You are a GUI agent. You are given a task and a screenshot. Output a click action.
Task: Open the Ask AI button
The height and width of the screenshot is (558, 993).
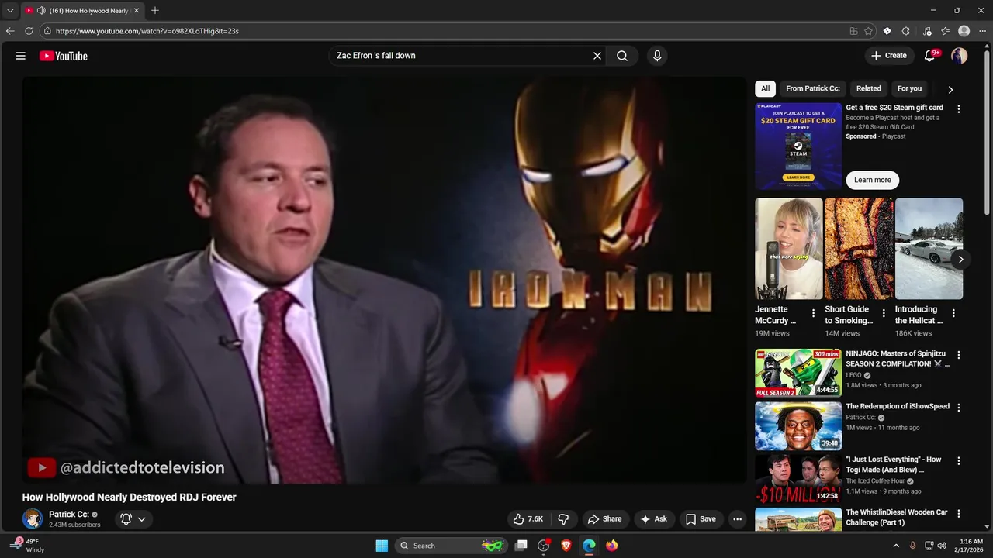coord(654,519)
